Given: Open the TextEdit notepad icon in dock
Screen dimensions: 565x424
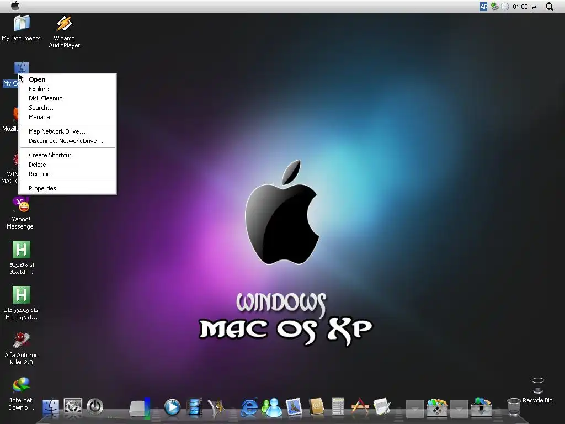Looking at the screenshot, I should click(382, 407).
